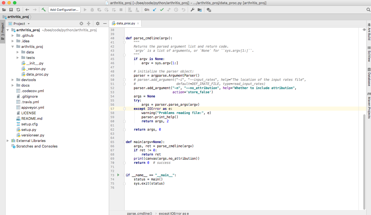Screen dimensions: 371x215
Task: Navigate back with the left arrow
Action: point(27,10)
